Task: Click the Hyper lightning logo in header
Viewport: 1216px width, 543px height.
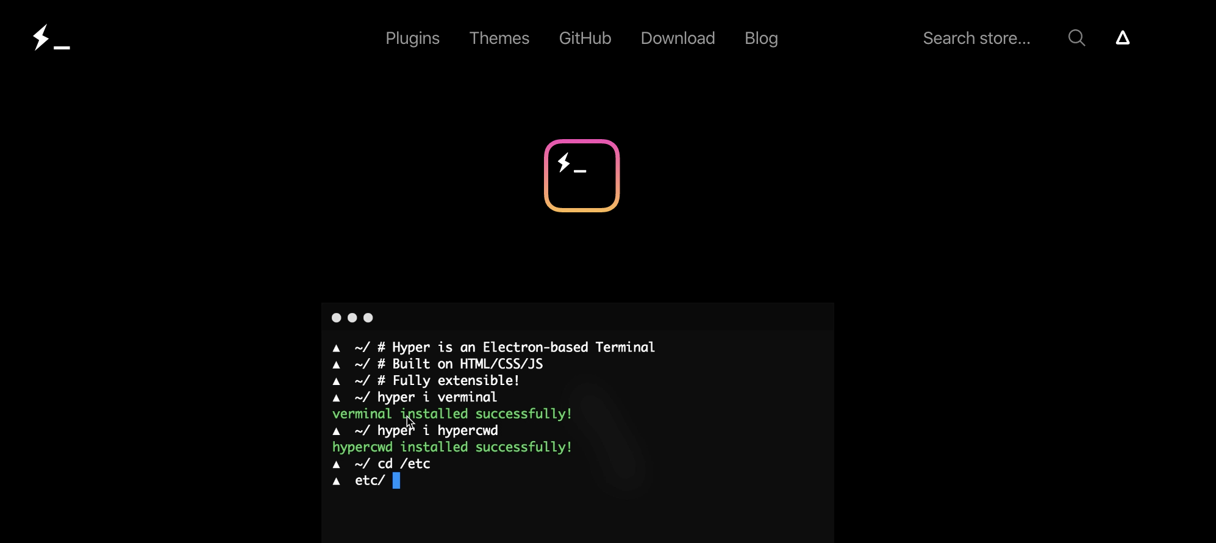Action: pos(51,37)
